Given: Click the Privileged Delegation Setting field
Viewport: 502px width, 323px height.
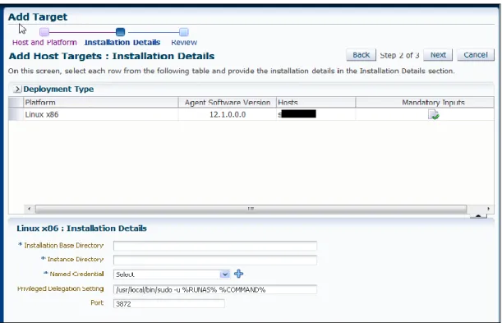Looking at the screenshot, I should click(215, 289).
